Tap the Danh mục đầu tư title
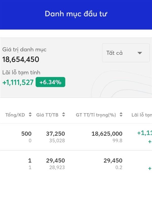This screenshot has width=152, height=203. pyautogui.click(x=76, y=14)
